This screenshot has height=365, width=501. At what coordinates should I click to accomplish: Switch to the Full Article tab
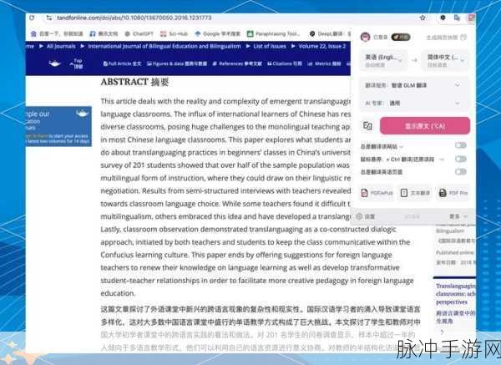[122, 63]
